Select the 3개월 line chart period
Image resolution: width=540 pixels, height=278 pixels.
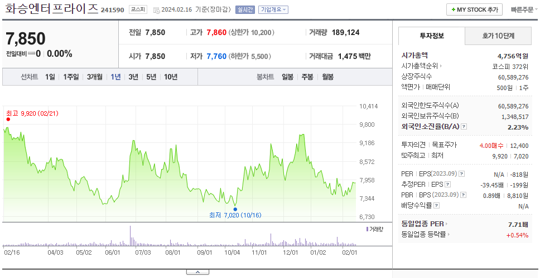(95, 77)
